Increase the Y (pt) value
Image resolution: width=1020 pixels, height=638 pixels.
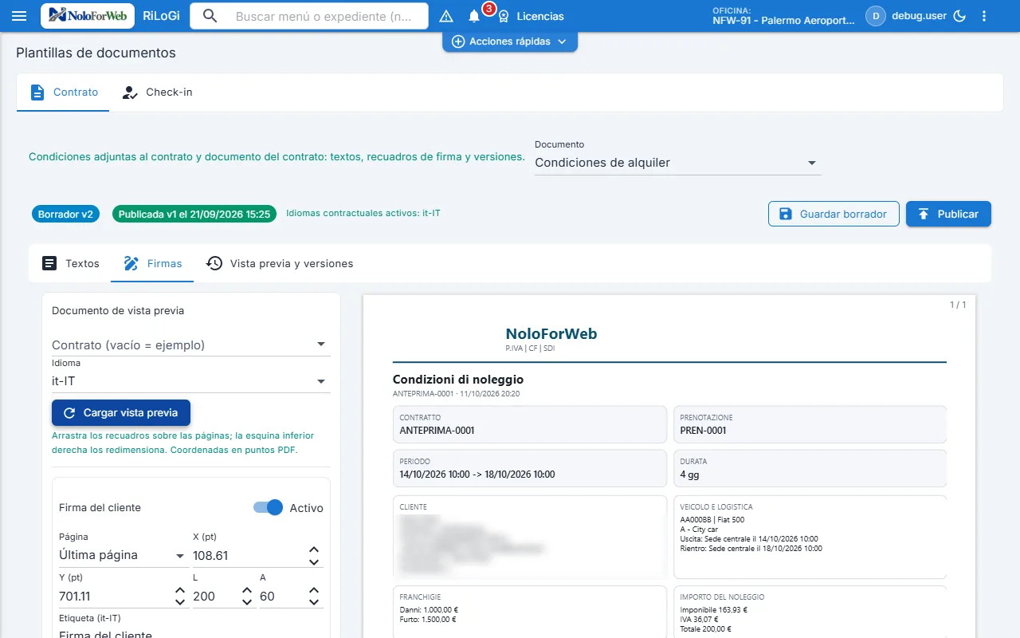click(180, 591)
